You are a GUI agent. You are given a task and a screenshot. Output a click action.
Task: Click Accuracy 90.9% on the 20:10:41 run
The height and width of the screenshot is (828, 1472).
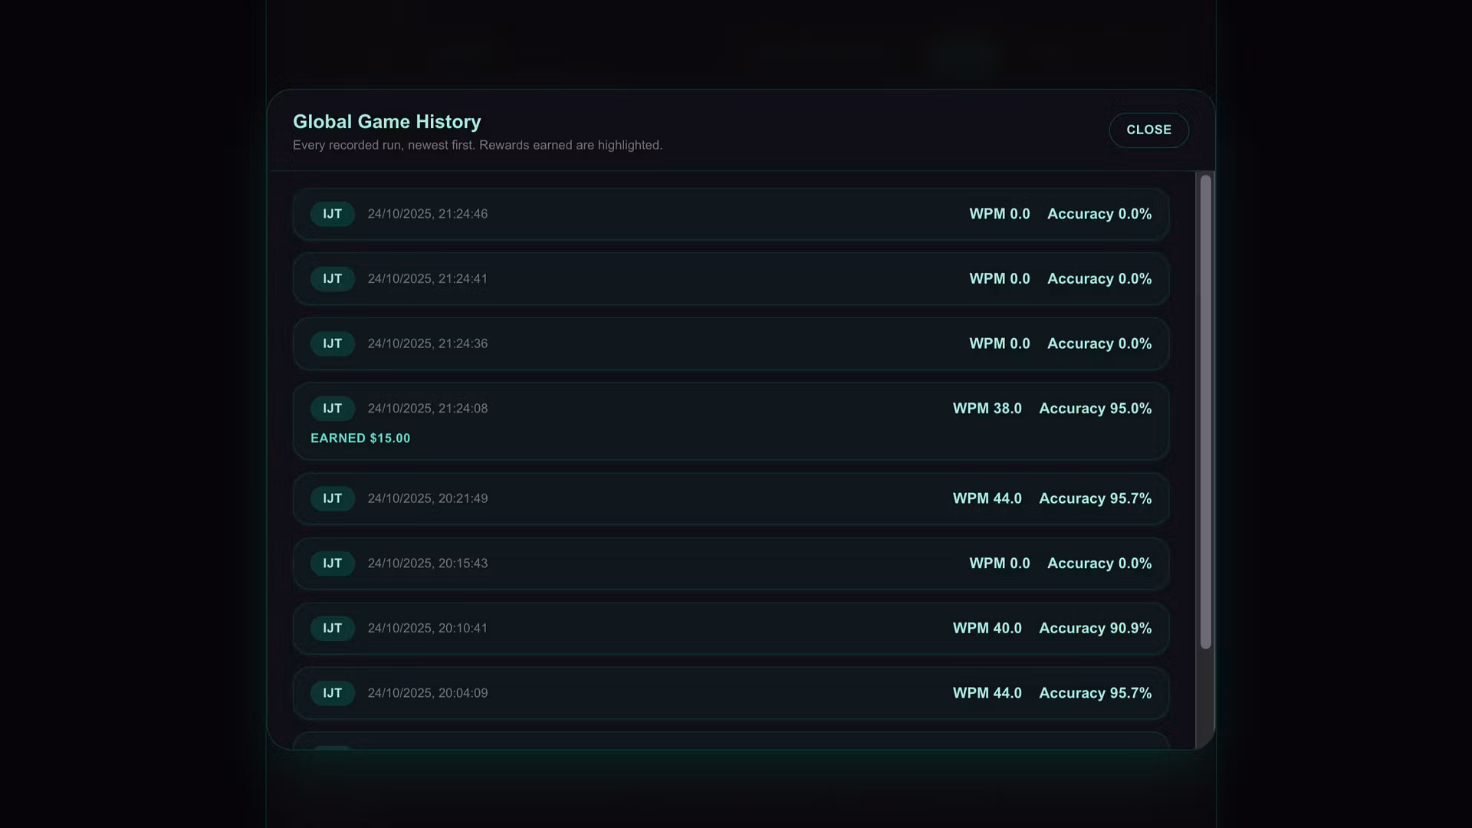tap(1095, 628)
